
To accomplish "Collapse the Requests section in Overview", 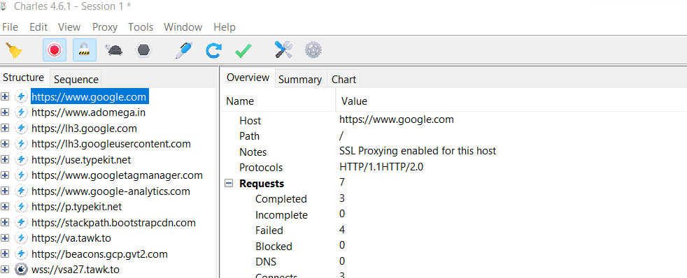I will pos(229,184).
